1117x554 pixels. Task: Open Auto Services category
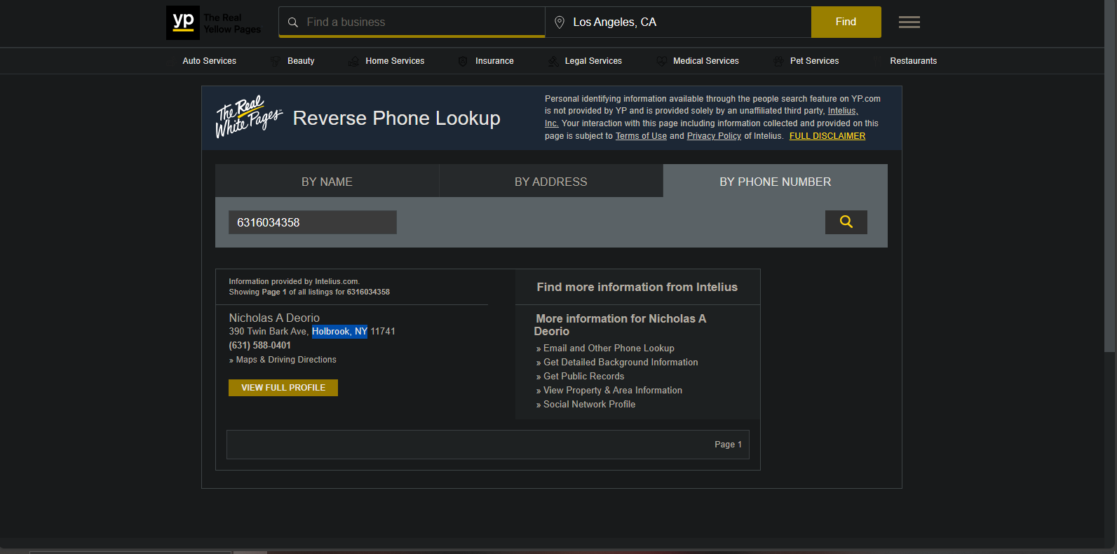coord(209,61)
